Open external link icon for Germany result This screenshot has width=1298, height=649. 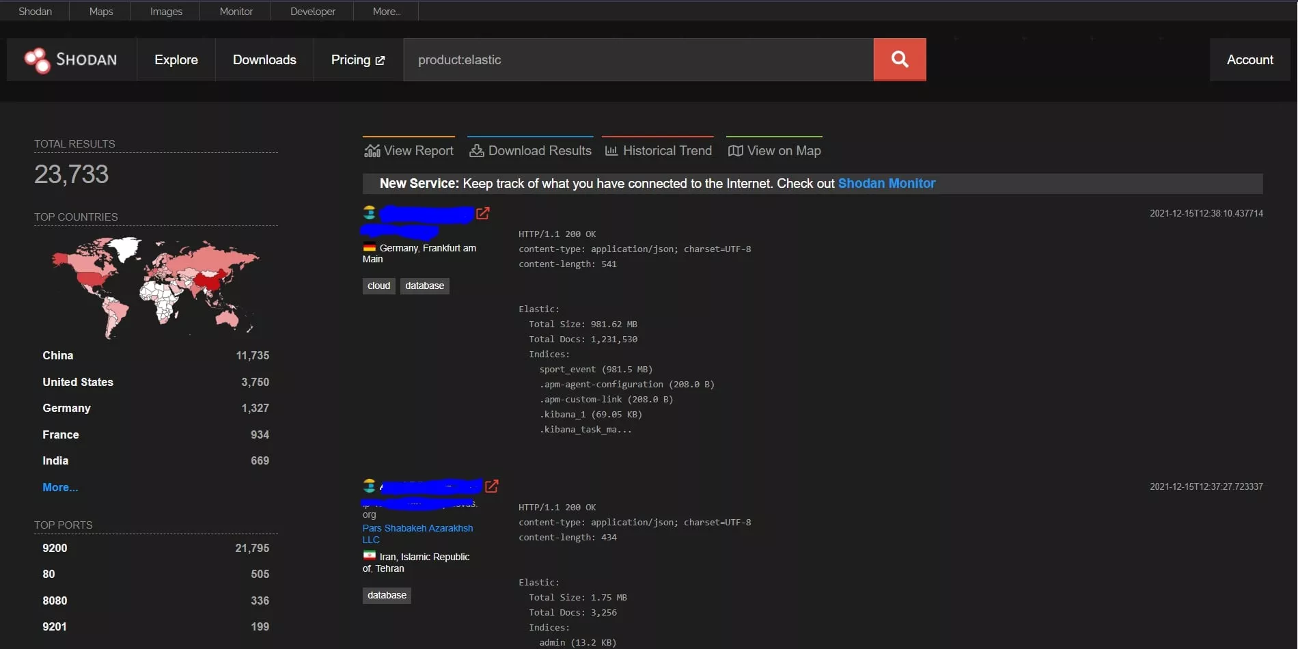point(482,213)
